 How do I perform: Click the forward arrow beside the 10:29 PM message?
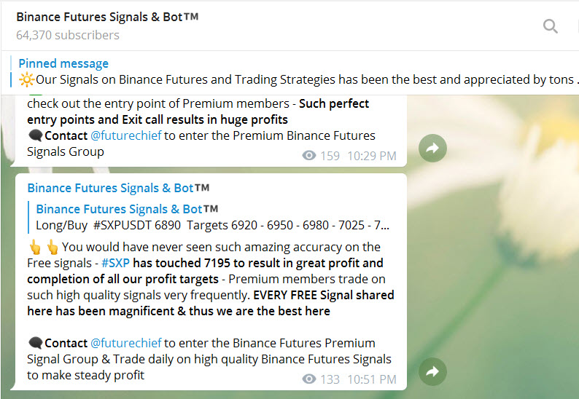click(432, 149)
